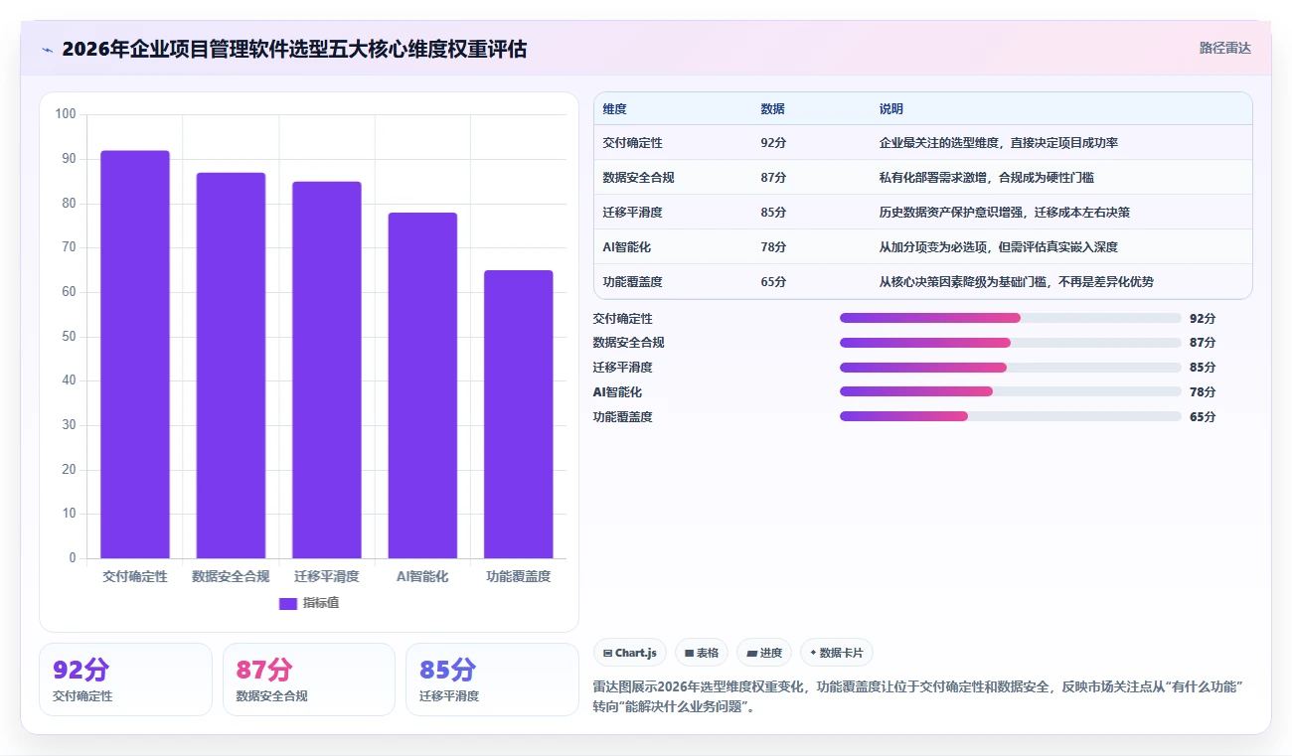Screen dimensions: 1292x756
Task: Click the 数据卡片 tag chip
Action: [837, 653]
